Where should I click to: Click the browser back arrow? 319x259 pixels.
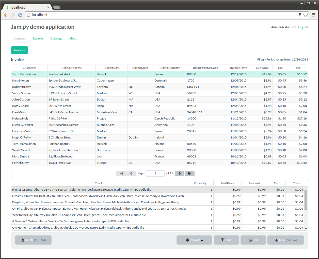point(6,15)
